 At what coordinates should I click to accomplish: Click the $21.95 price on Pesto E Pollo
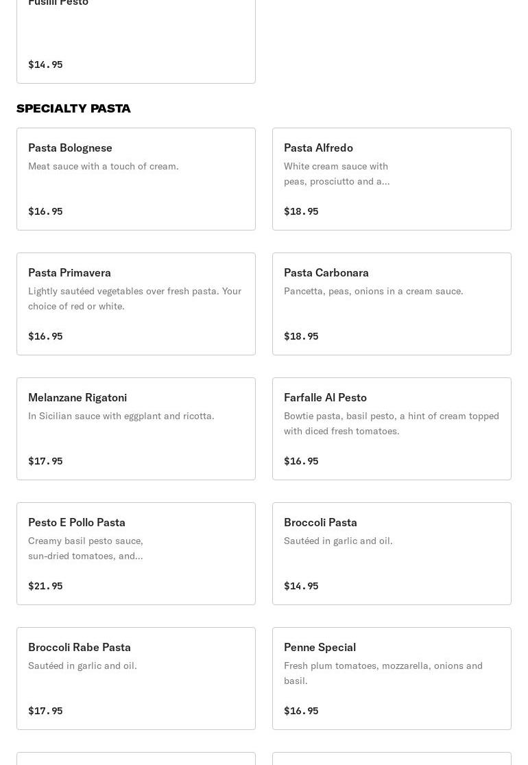click(45, 586)
